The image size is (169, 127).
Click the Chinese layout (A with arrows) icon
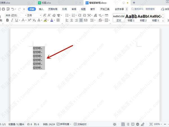click(x=89, y=16)
